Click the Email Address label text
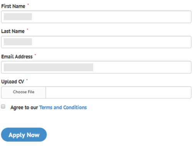The image size is (193, 146). 17,56
